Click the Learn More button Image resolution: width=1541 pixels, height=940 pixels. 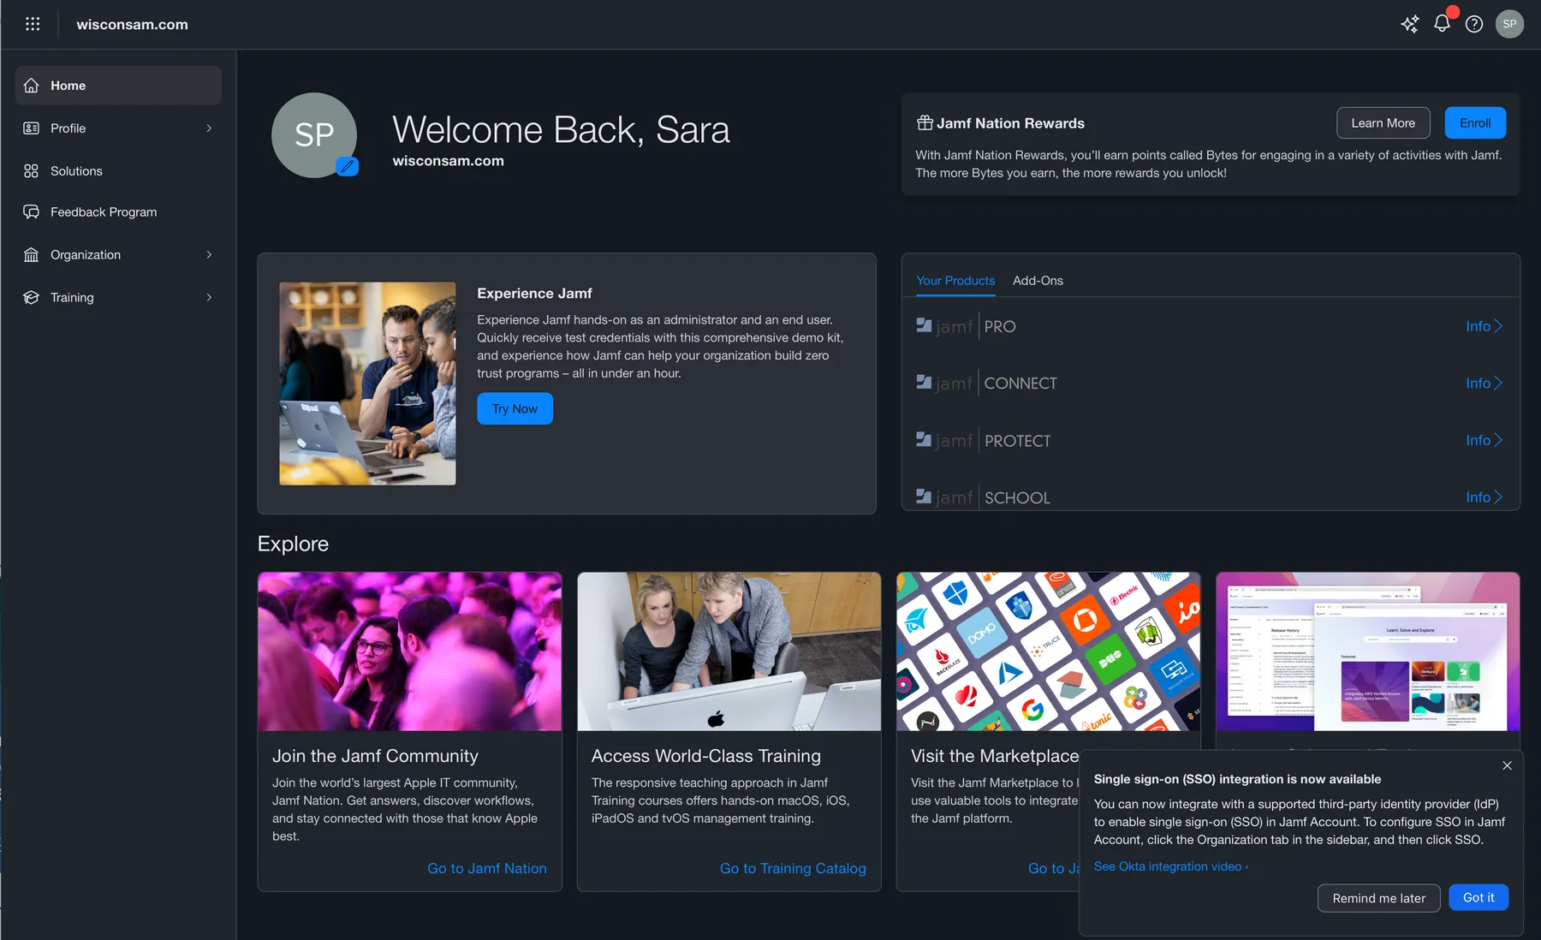pos(1383,123)
